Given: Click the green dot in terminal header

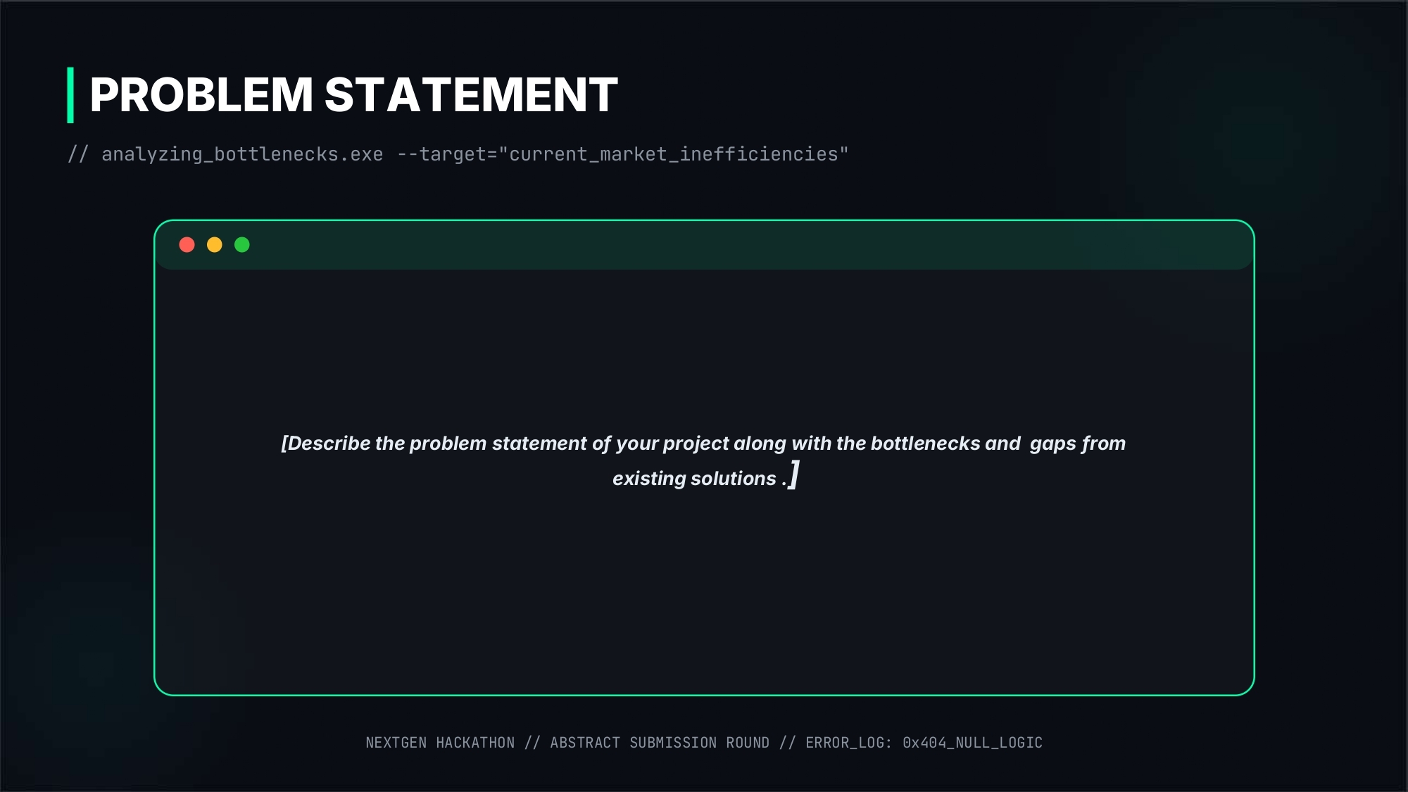Looking at the screenshot, I should (x=241, y=244).
